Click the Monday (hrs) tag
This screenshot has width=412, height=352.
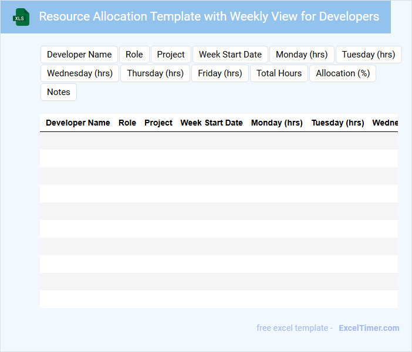302,55
